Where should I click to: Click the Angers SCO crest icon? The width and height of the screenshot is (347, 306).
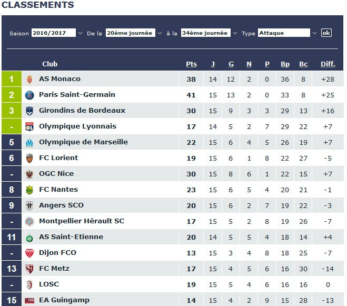pos(29,205)
